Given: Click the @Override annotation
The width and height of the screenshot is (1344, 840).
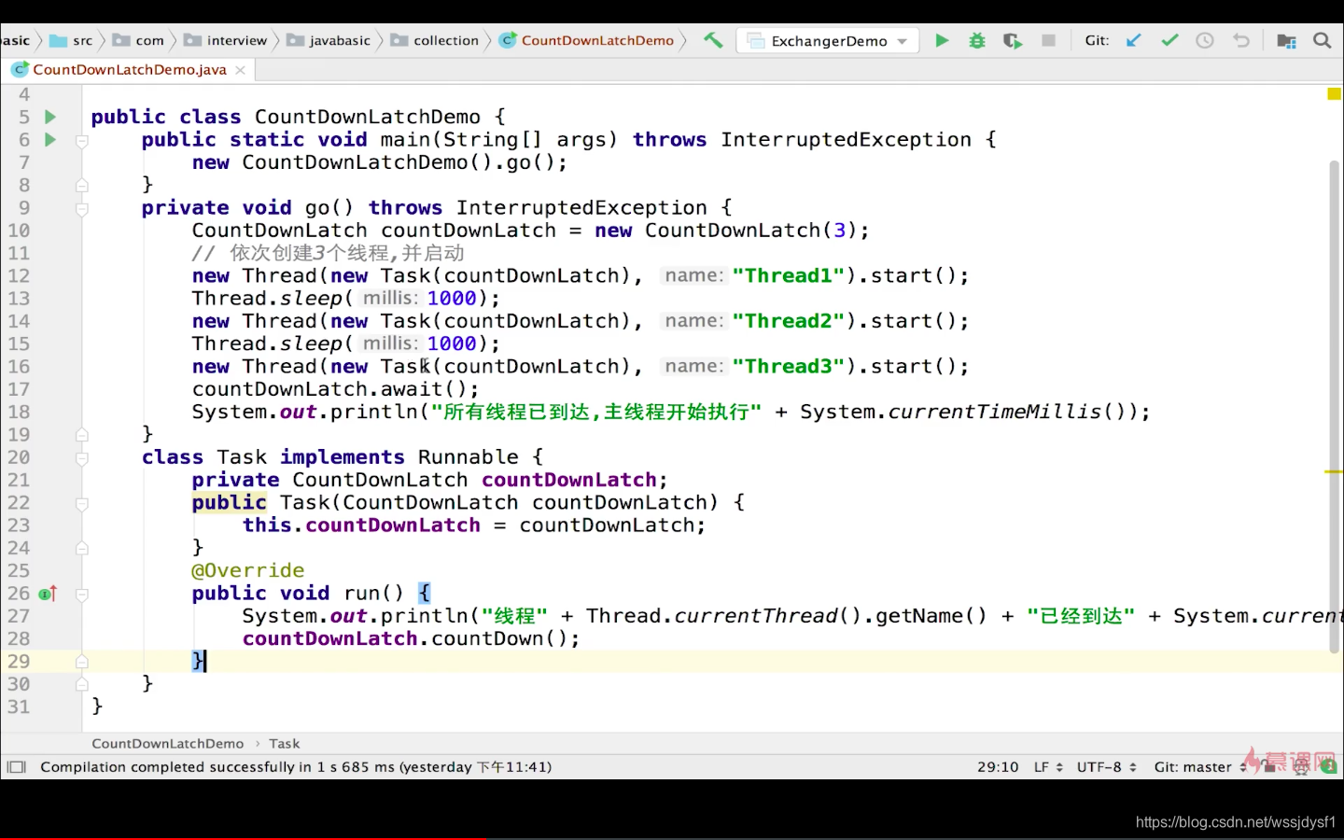Looking at the screenshot, I should [x=248, y=571].
